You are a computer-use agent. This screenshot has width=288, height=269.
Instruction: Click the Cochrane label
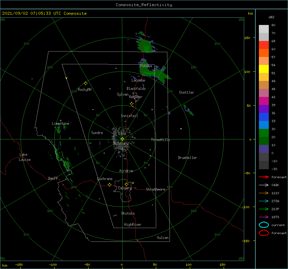[105, 179]
